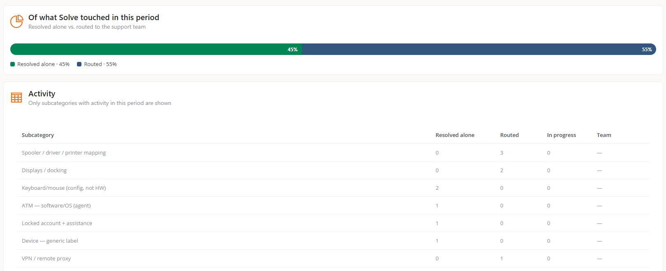The height and width of the screenshot is (271, 666).
Task: Click the Team column header
Action: pyautogui.click(x=604, y=135)
